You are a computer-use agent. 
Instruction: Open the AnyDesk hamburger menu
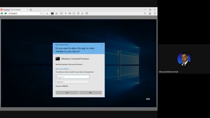(155, 13)
